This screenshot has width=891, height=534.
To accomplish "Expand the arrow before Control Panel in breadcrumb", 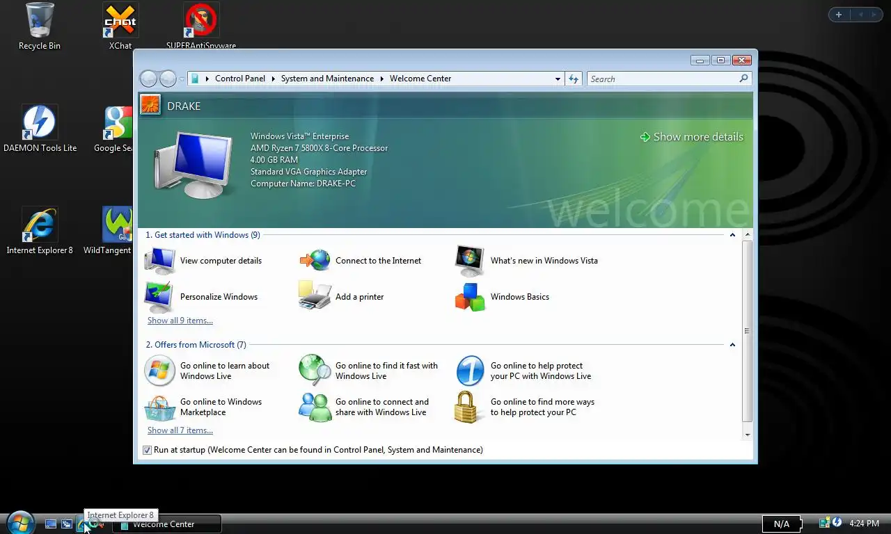I will point(207,79).
